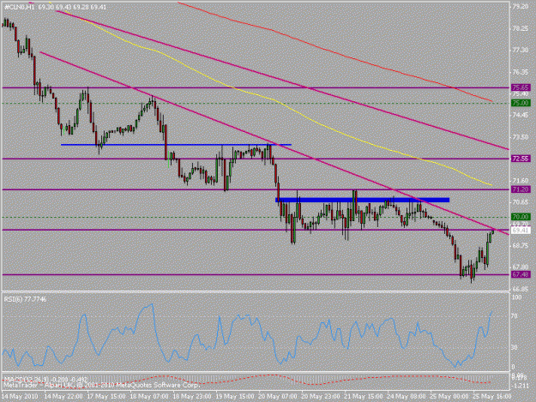Screen dimensions: 536x402
Task: Click the 18 May 07:00 time label
Action: [149, 397]
